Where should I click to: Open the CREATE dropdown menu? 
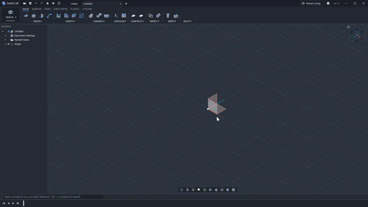tap(38, 21)
